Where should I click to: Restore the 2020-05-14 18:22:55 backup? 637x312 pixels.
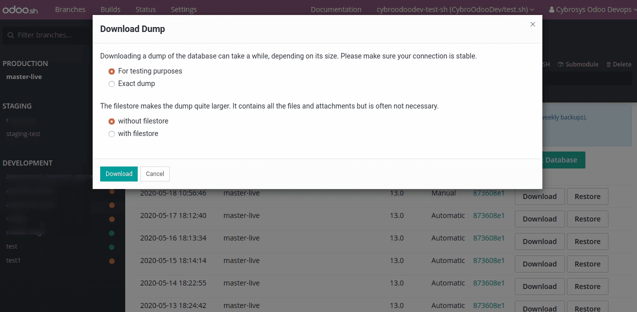(587, 286)
